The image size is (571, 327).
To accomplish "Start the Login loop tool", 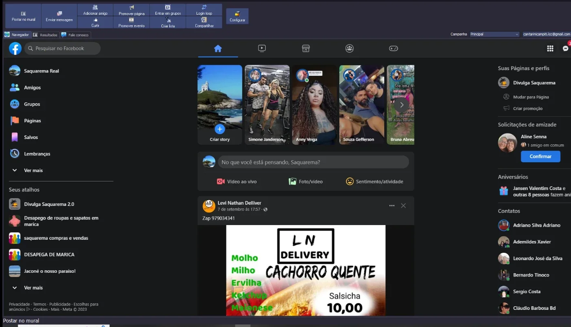I will coord(204,10).
